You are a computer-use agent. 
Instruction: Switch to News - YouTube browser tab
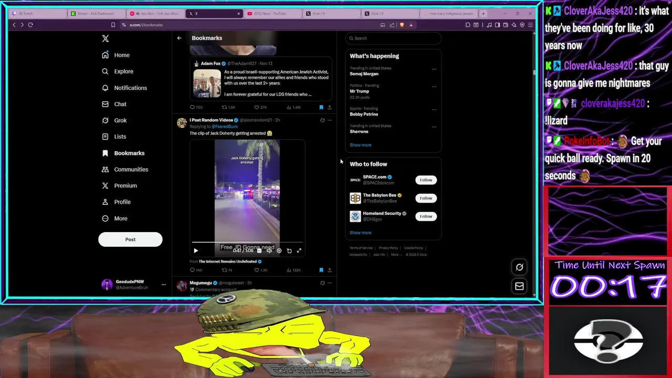click(272, 13)
